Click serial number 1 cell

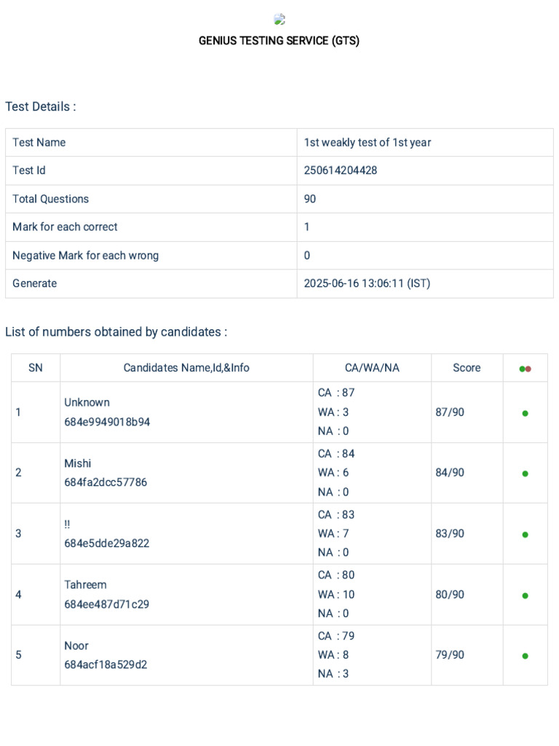pos(36,412)
